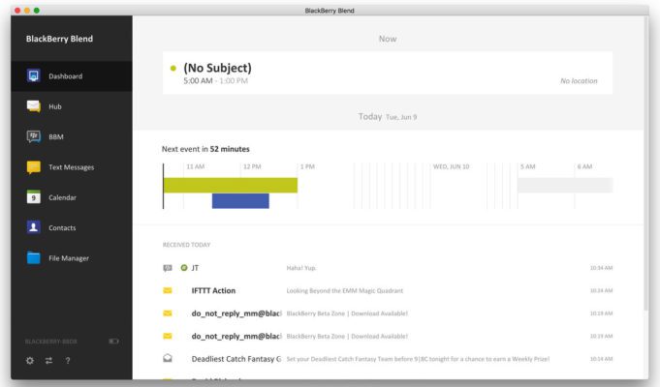Viewport: 660px width, 387px height.
Task: Click the BBM message icon beside JT
Action: tap(168, 268)
